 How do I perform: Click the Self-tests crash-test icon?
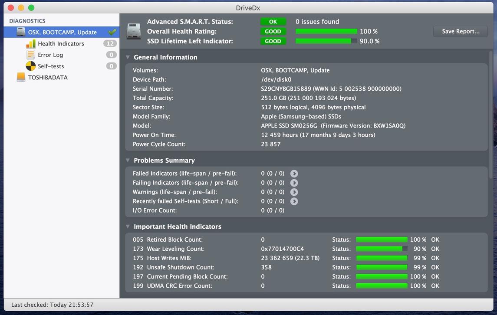(31, 66)
